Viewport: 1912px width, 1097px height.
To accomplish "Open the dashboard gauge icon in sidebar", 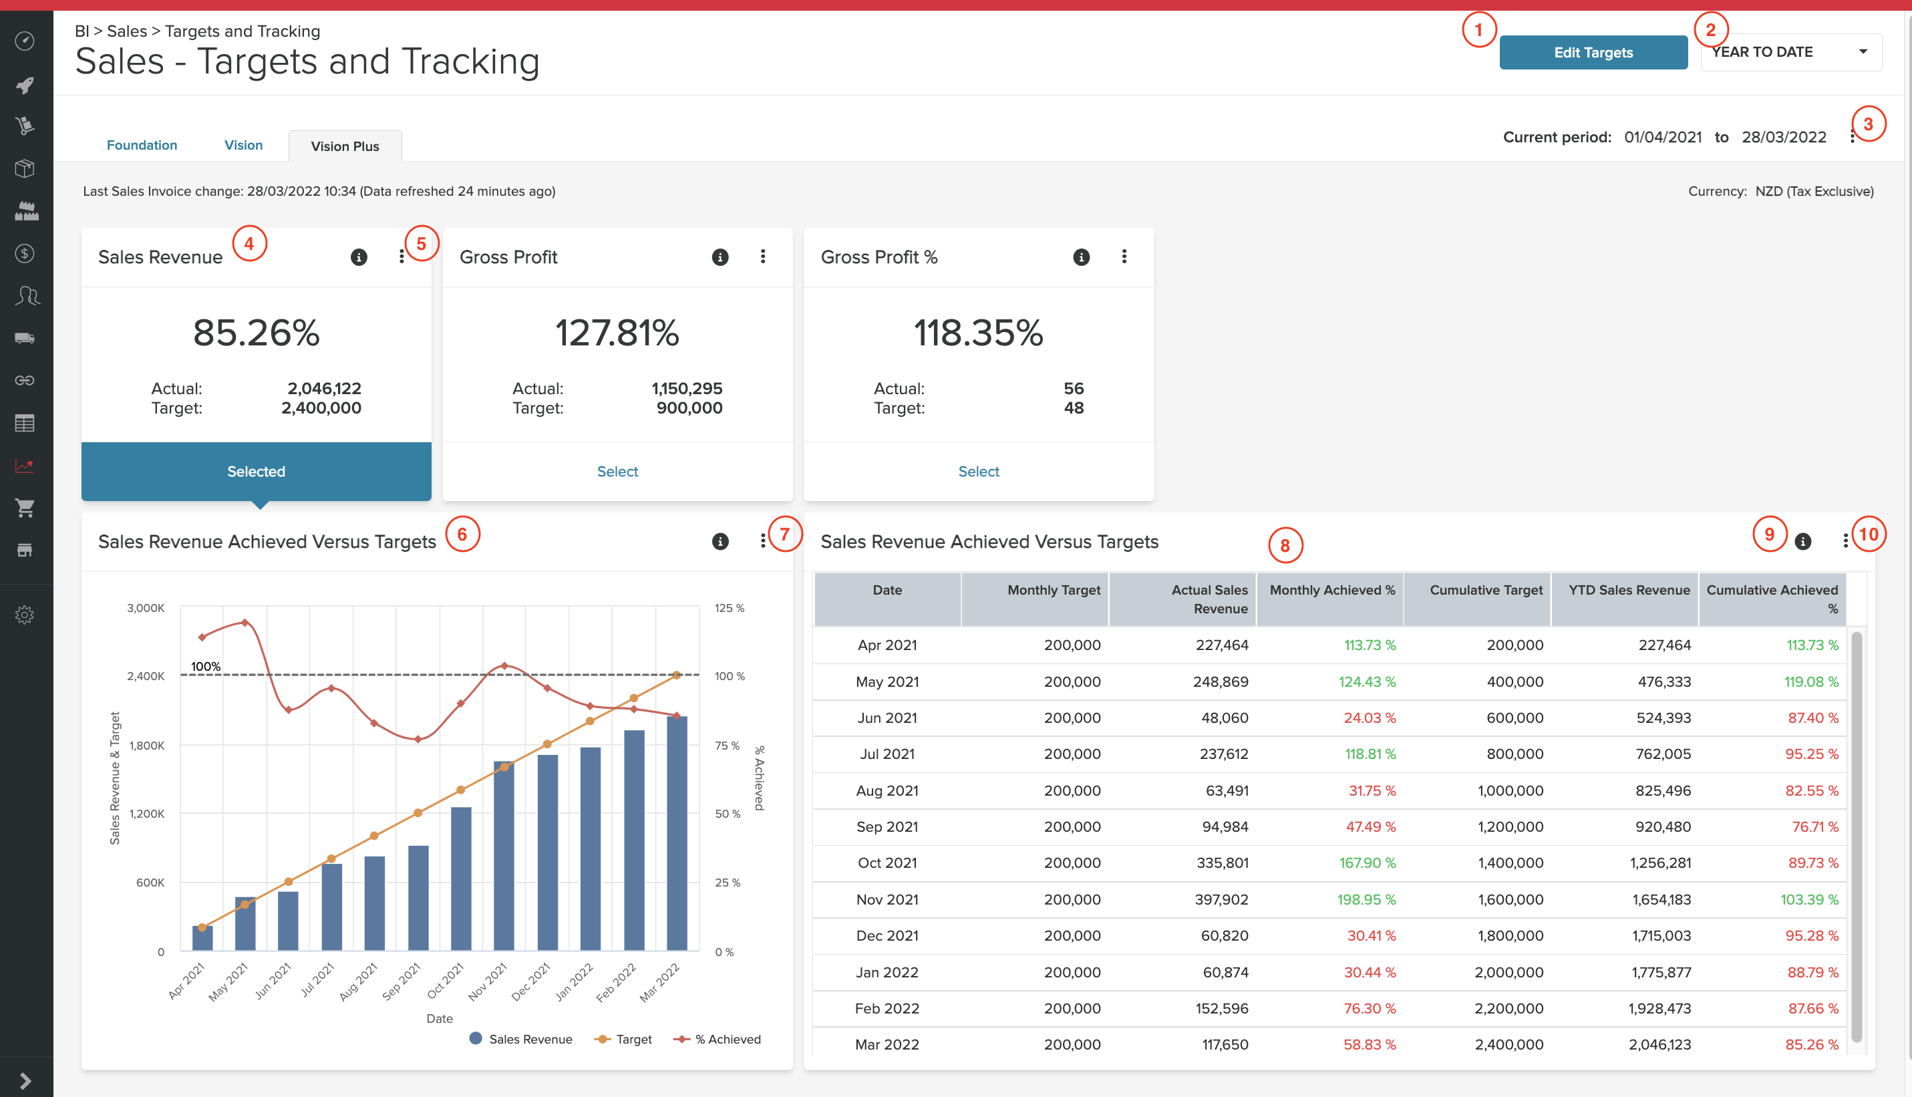I will [25, 41].
